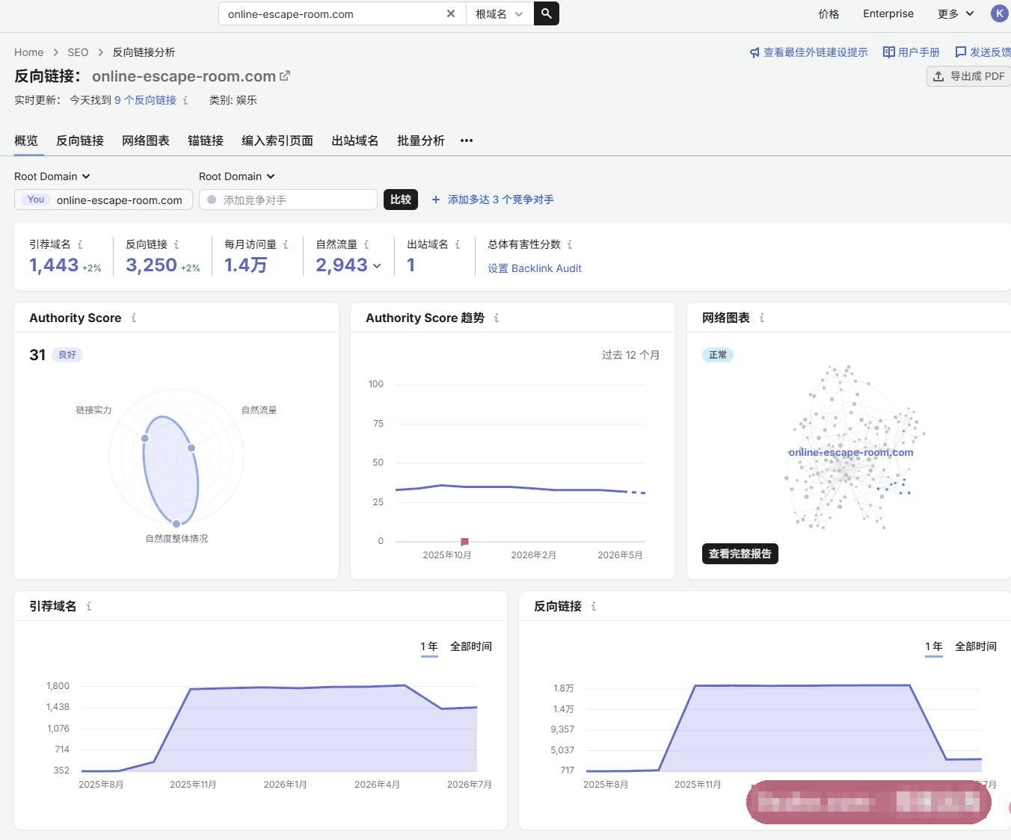The image size is (1011, 840).
Task: Click the 1,443 referring domains value
Action: pyautogui.click(x=54, y=265)
